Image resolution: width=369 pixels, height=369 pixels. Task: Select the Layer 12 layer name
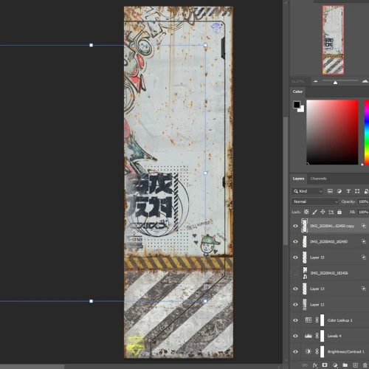click(x=317, y=305)
